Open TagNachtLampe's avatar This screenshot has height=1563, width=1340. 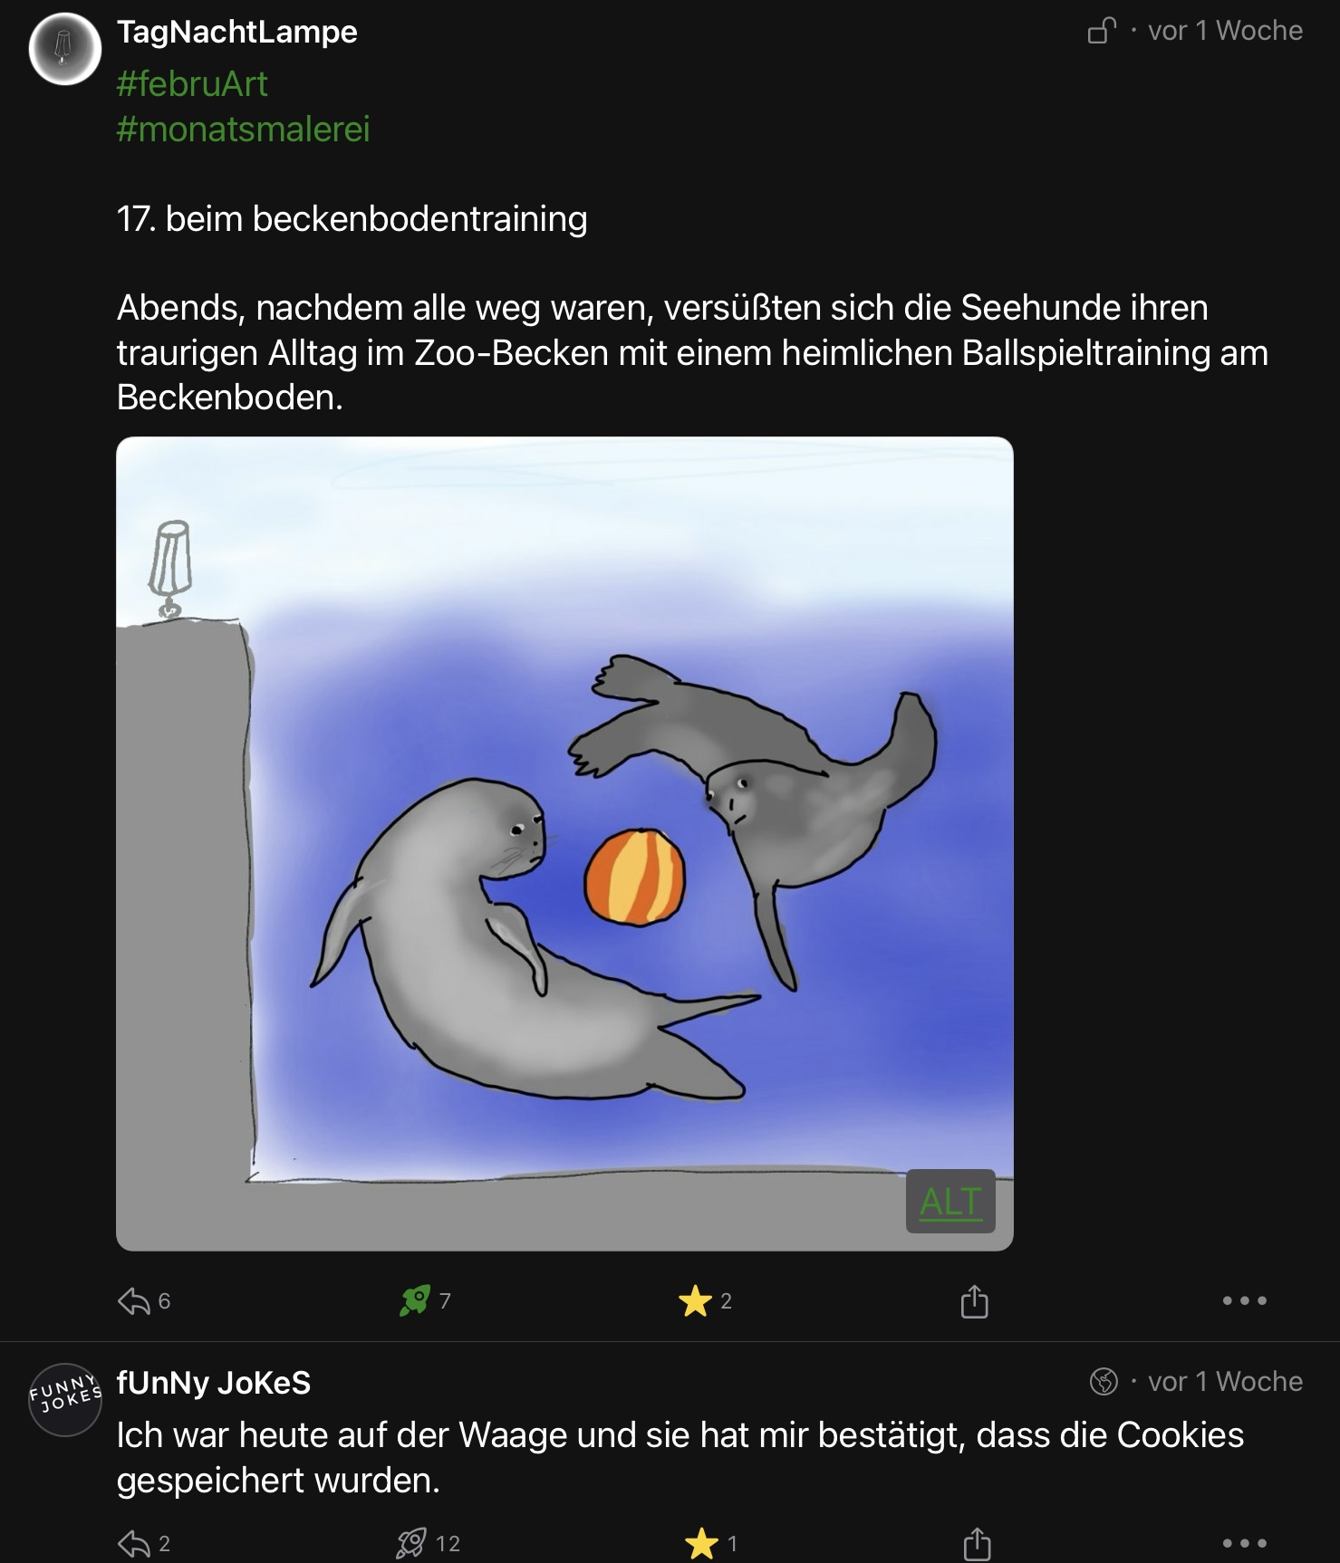[x=64, y=49]
